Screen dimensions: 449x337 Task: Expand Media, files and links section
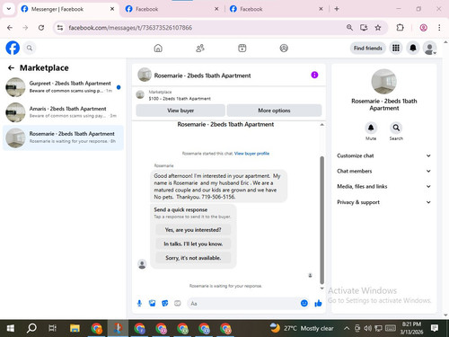tap(384, 186)
